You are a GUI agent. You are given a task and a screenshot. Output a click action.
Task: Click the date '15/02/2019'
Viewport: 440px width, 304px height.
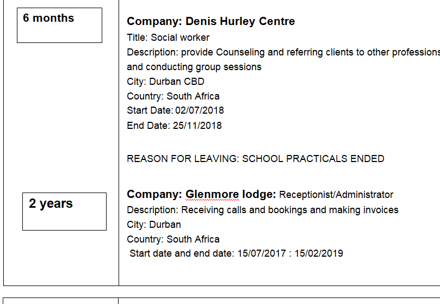click(319, 253)
